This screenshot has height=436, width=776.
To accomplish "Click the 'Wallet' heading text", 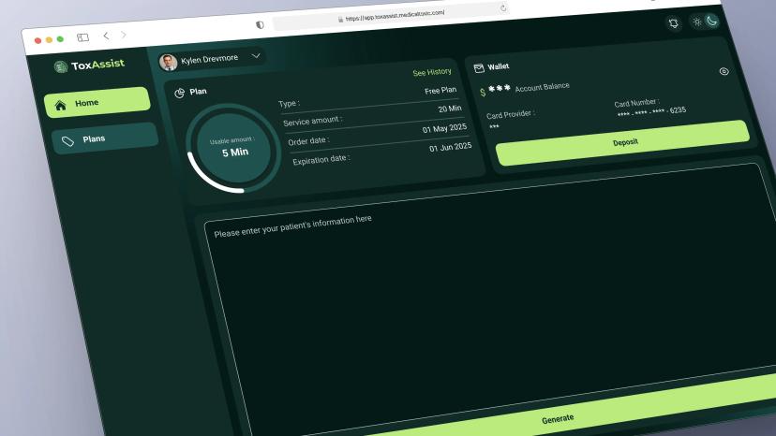I will 499,66.
